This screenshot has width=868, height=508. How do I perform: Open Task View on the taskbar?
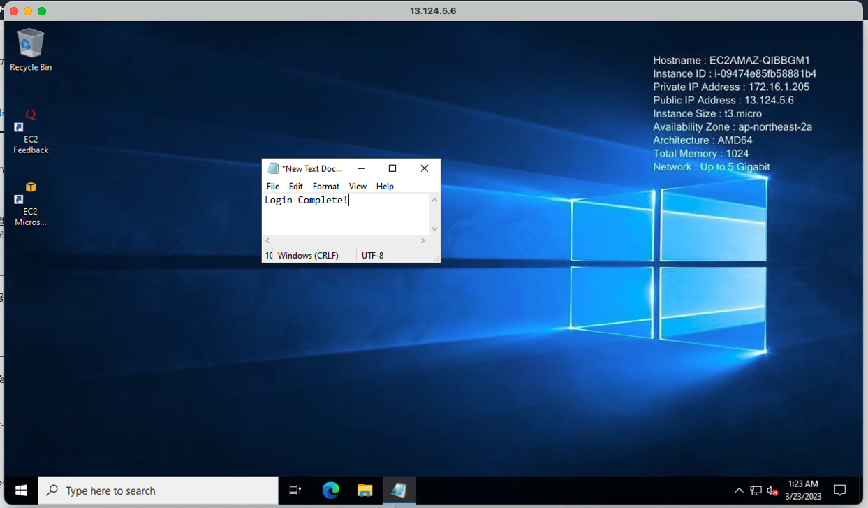tap(295, 491)
